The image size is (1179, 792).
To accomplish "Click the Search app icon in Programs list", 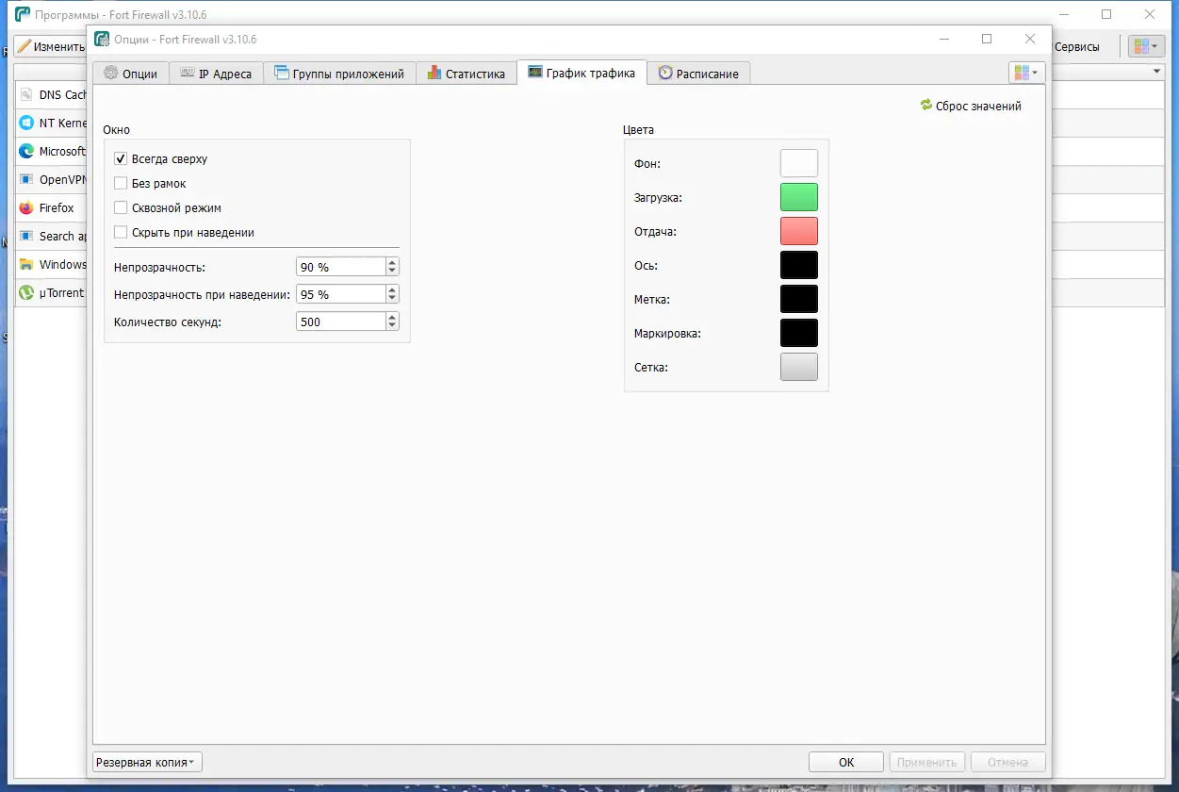I will point(26,237).
